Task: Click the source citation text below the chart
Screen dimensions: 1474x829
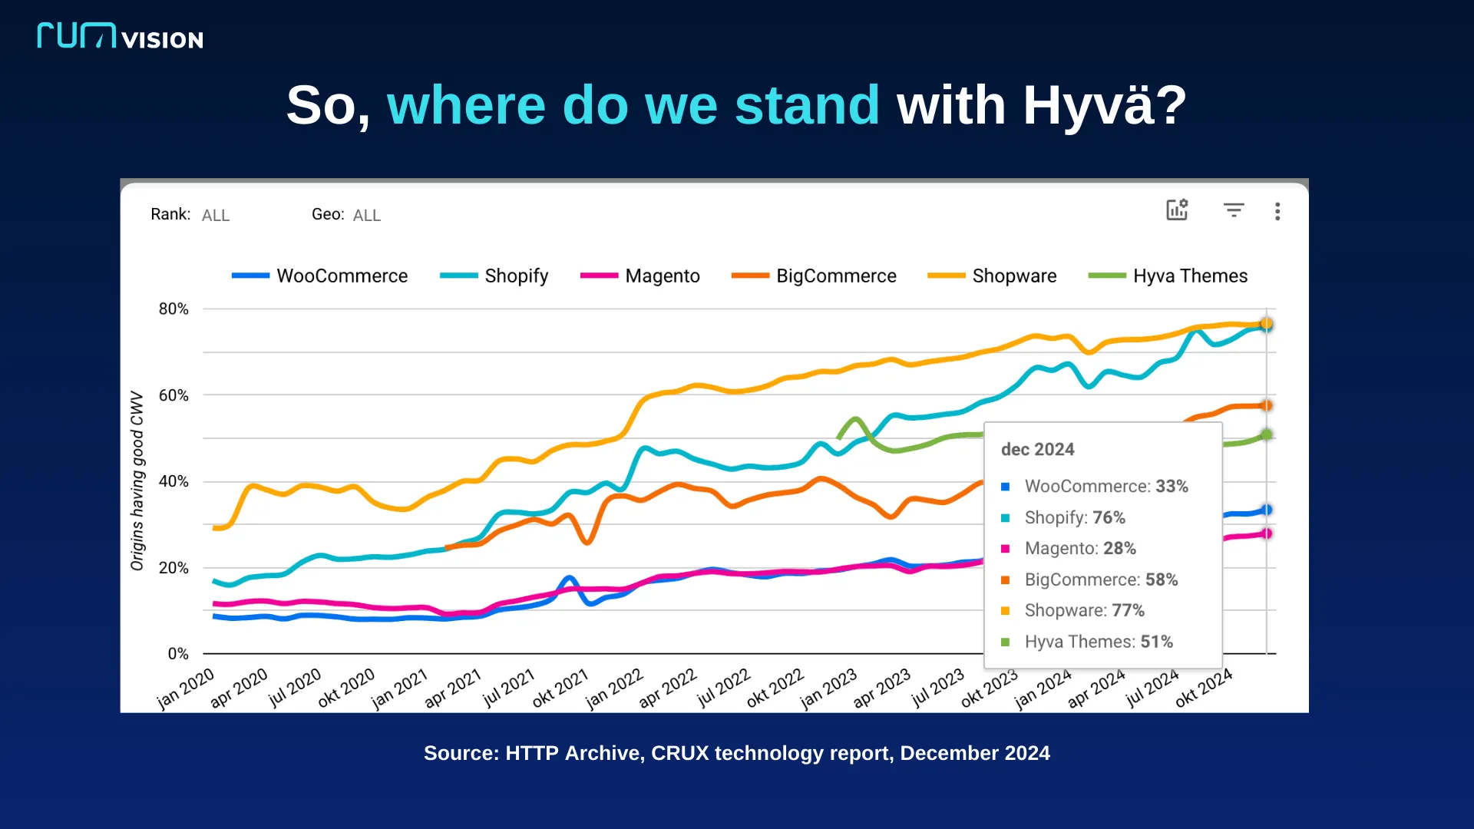Action: [x=736, y=753]
